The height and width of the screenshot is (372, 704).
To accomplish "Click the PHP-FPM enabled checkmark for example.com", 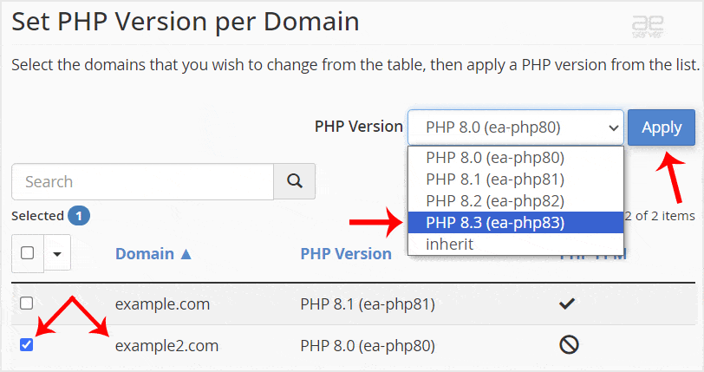I will (x=569, y=304).
